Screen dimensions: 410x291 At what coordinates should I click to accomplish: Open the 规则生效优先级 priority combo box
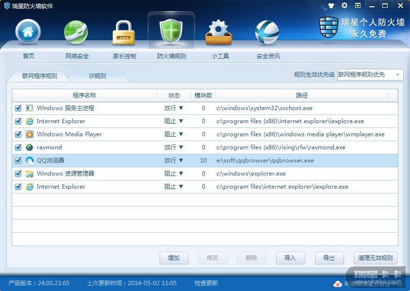click(370, 75)
